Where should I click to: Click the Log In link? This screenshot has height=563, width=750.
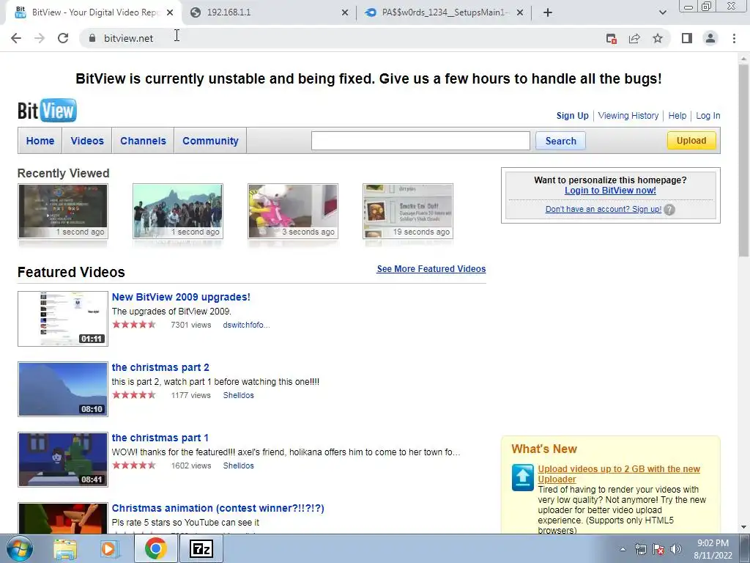708,115
